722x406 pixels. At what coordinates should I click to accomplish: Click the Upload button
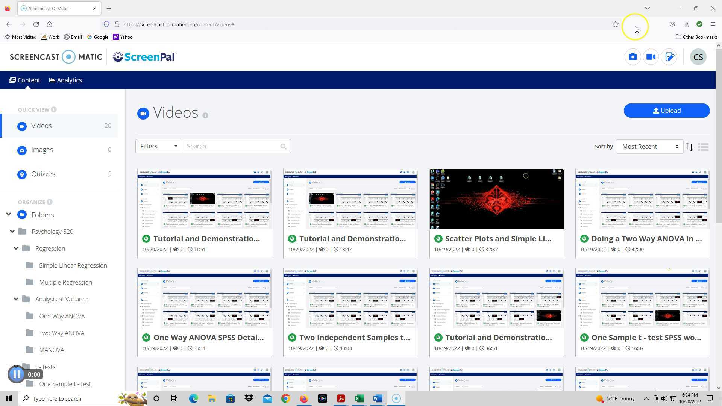coord(666,111)
